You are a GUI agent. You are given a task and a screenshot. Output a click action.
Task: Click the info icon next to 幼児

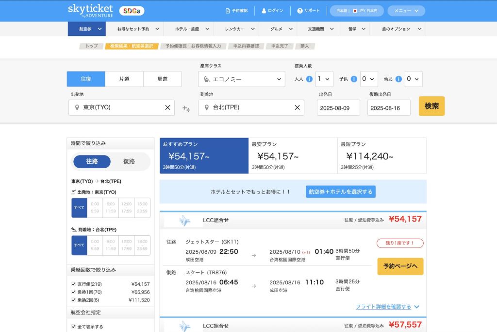point(398,79)
